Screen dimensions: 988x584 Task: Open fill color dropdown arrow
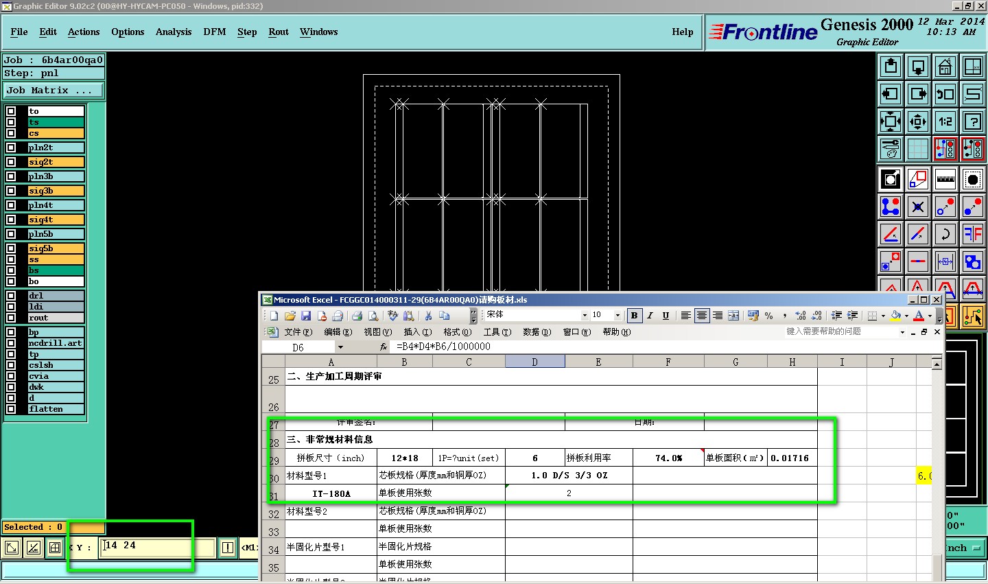pos(906,316)
